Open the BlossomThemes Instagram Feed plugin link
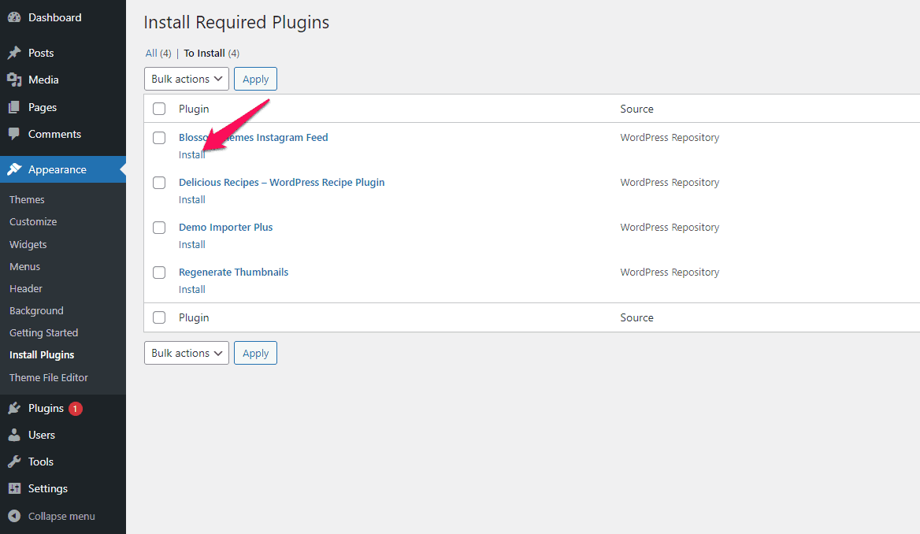The width and height of the screenshot is (920, 534). pos(254,137)
